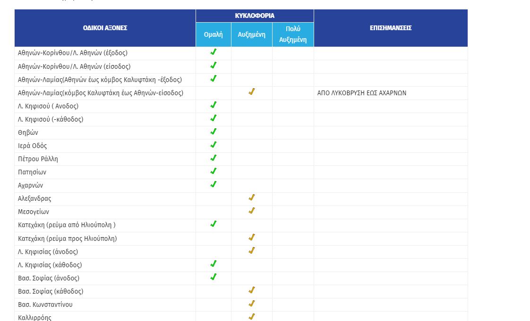
Task: Click green checkmark beside Πατησίων
Action: [x=214, y=171]
